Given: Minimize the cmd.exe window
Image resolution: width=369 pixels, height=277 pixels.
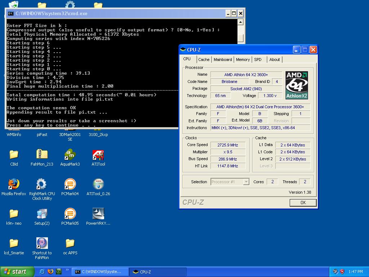Looking at the screenshot, I should point(228,13).
